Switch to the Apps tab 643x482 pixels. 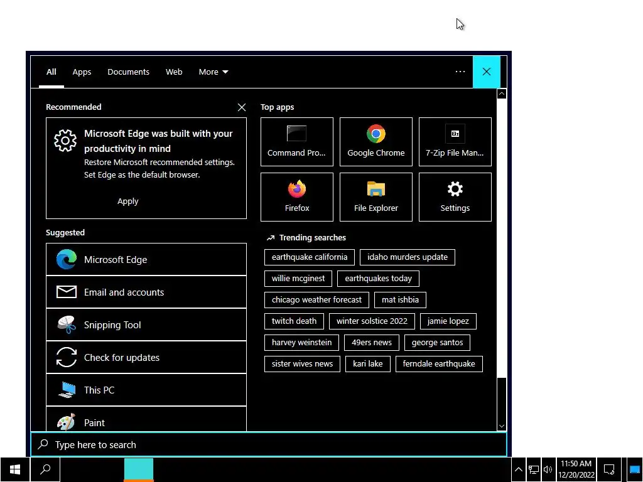point(82,72)
